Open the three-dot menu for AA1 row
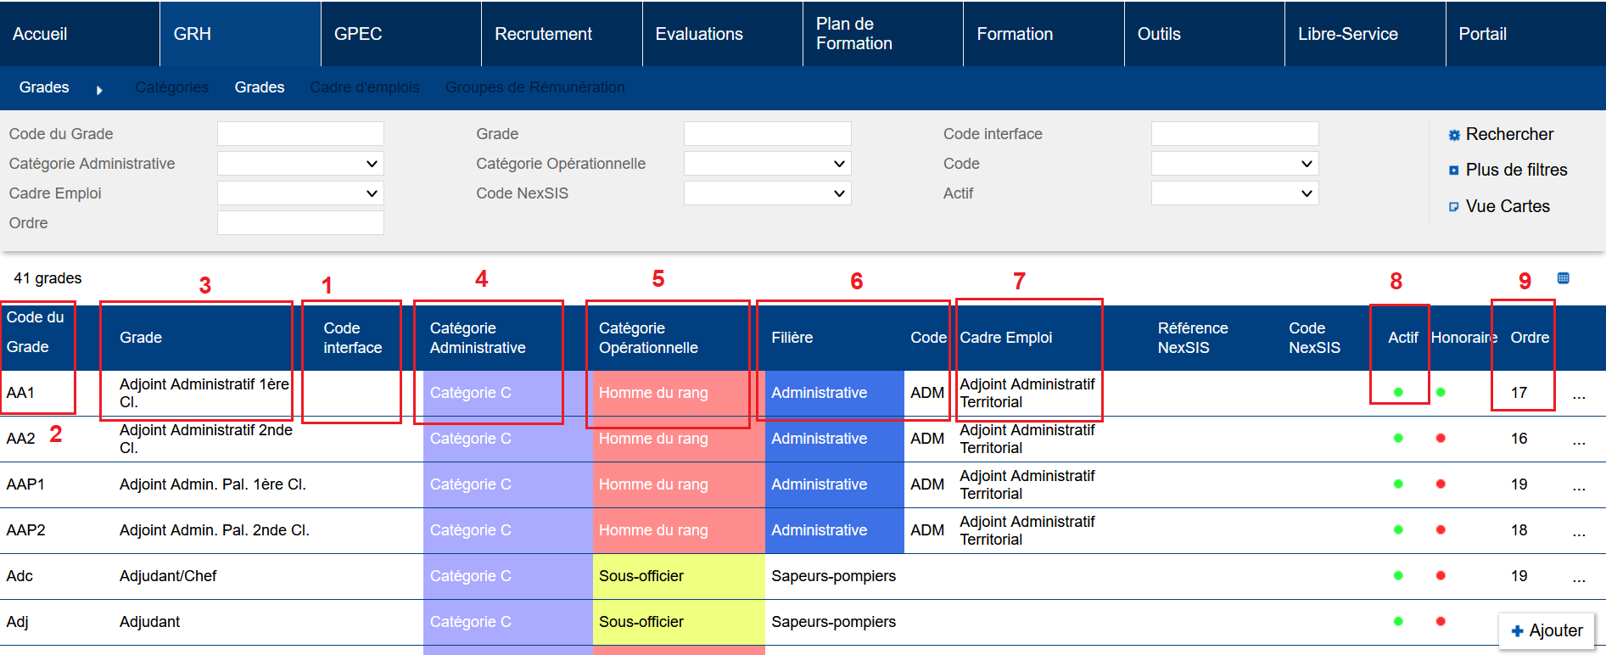This screenshot has width=1606, height=655. (x=1578, y=395)
